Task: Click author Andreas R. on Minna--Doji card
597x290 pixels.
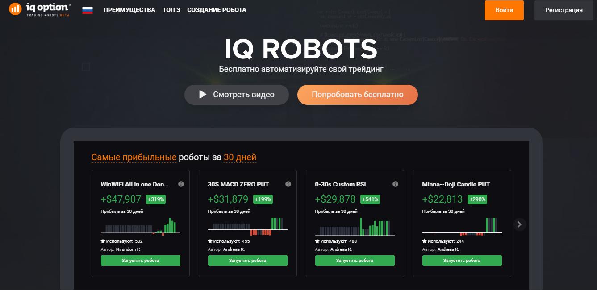Action: click(448, 249)
